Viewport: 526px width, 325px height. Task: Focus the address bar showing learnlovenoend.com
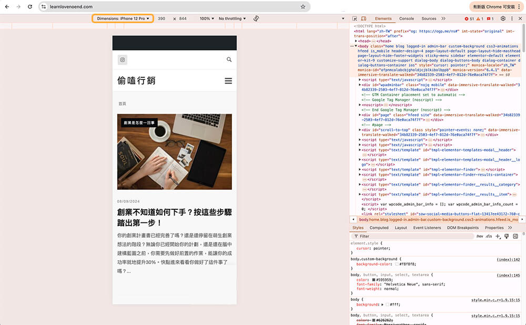pyautogui.click(x=175, y=7)
